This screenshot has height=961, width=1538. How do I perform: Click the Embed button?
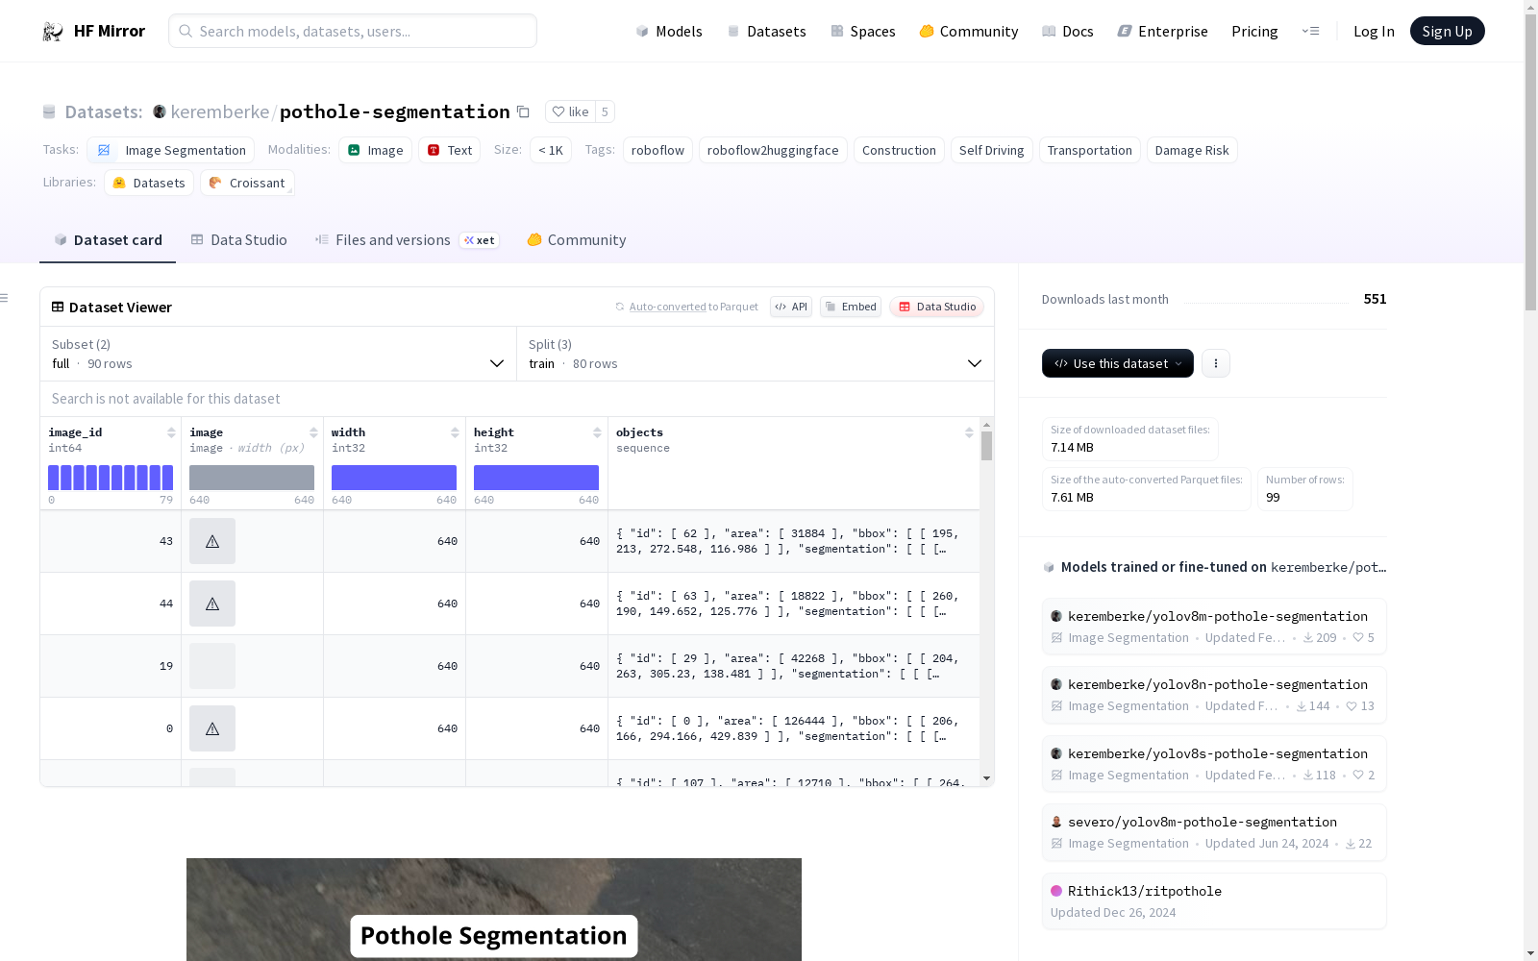pyautogui.click(x=851, y=307)
